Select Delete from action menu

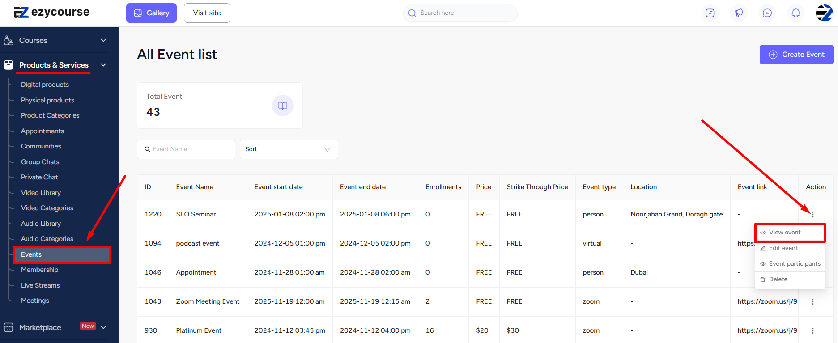[x=790, y=279]
